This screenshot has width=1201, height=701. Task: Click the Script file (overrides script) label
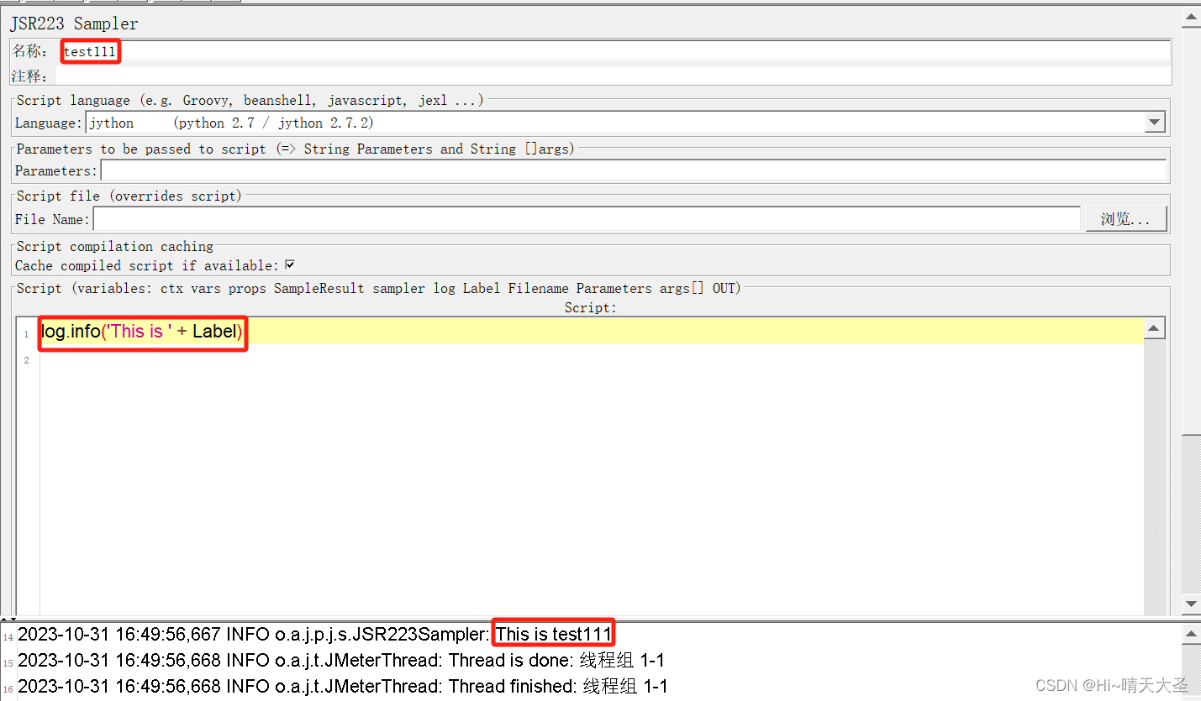point(129,196)
